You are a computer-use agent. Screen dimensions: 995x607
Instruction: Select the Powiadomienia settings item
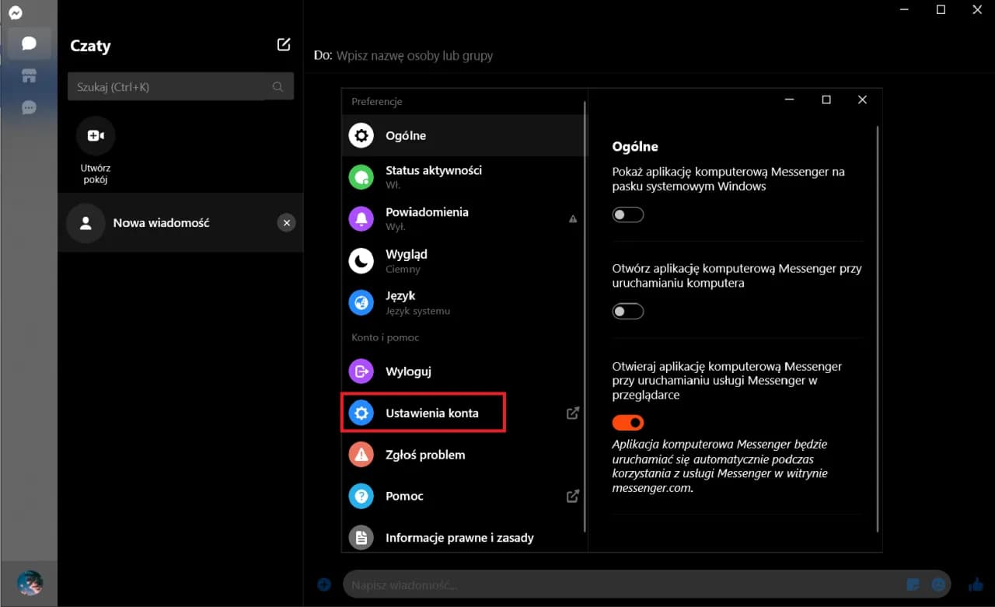point(427,218)
